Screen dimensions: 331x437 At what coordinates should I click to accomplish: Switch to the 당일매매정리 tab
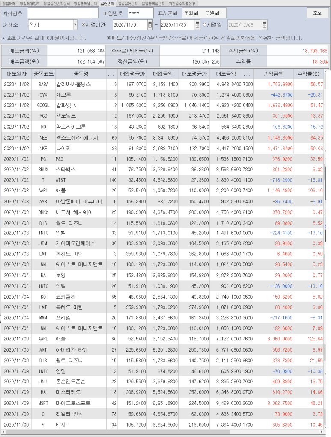(x=30, y=3)
